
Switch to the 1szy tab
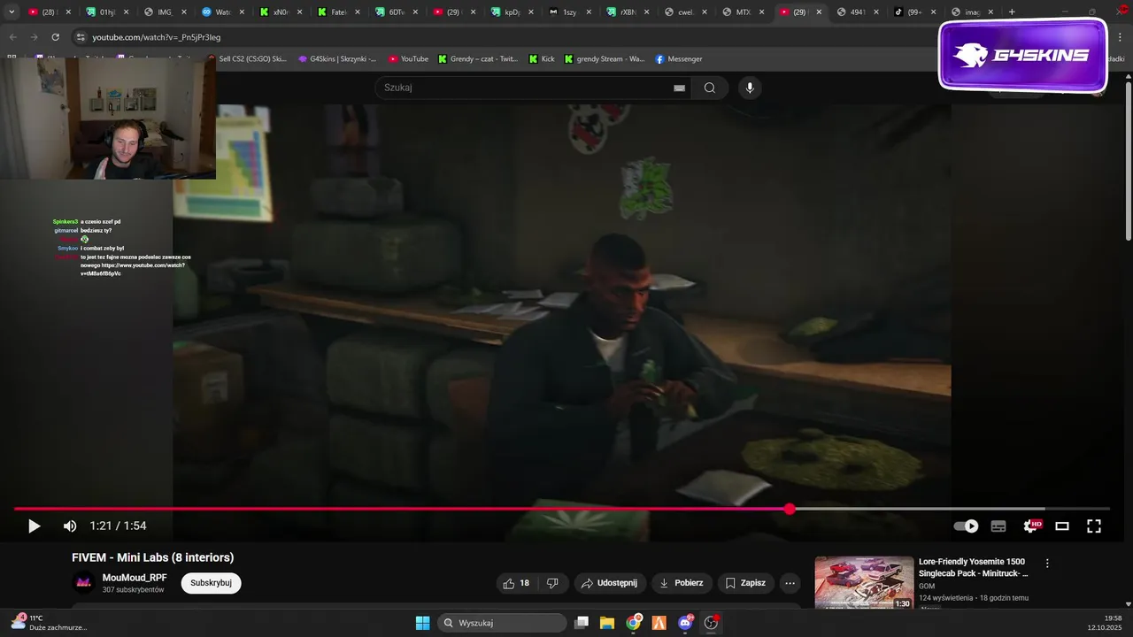pos(569,12)
